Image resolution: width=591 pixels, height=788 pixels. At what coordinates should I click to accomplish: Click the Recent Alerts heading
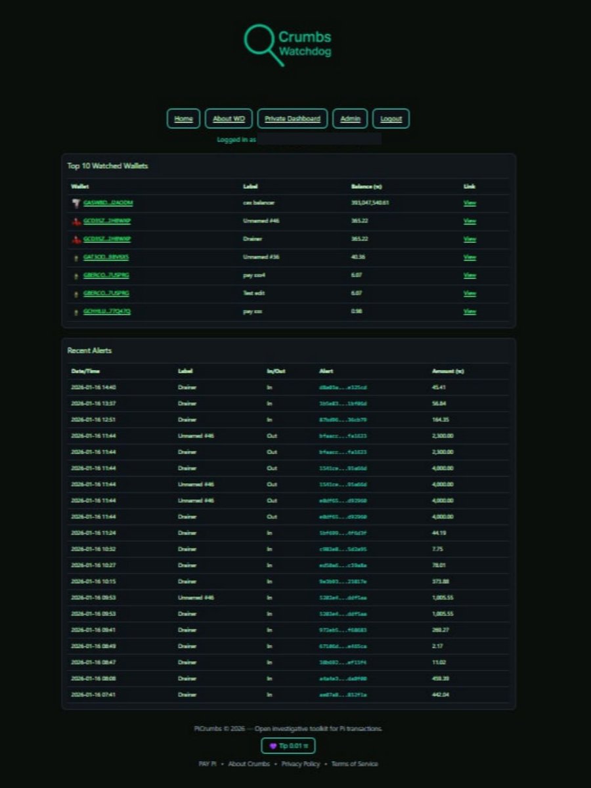coord(89,351)
